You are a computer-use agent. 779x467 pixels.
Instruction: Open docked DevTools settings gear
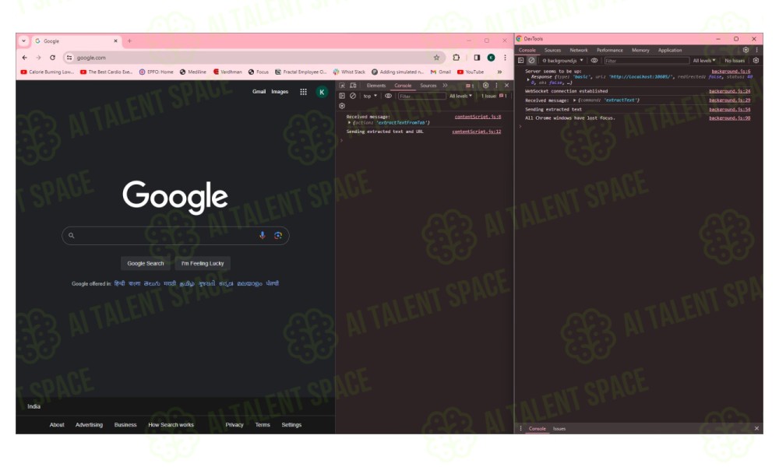[x=486, y=86]
